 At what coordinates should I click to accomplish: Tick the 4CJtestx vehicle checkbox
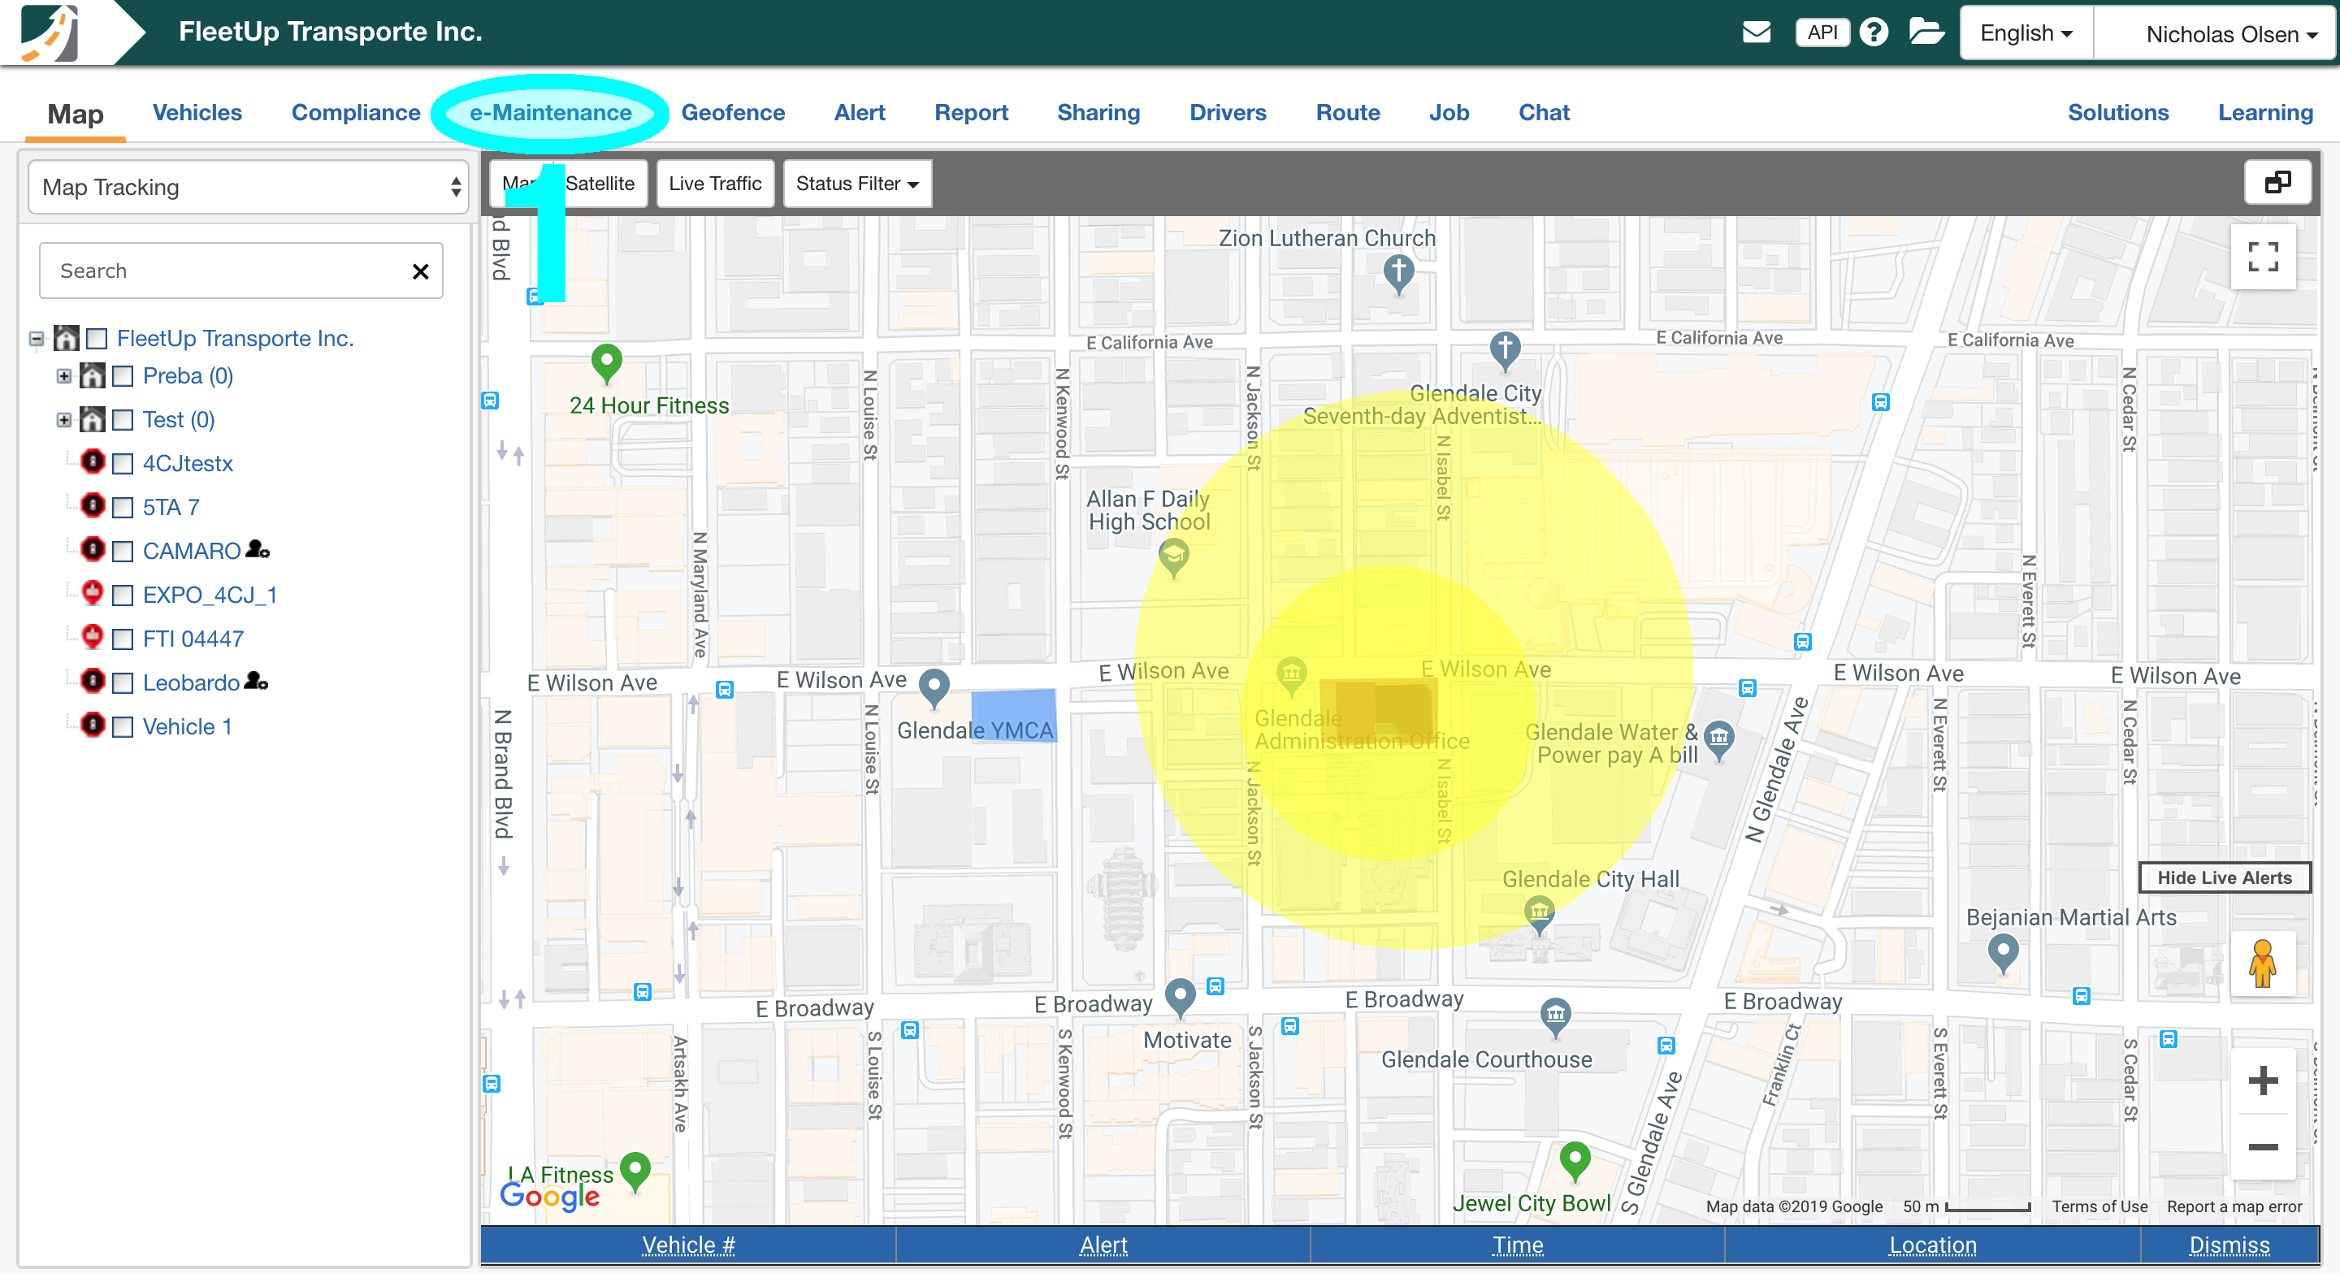123,464
